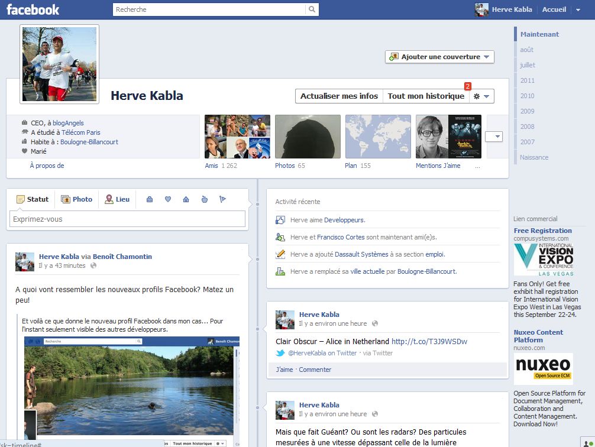Jump to 2009 on the timeline
This screenshot has width=595, height=447.
click(528, 111)
